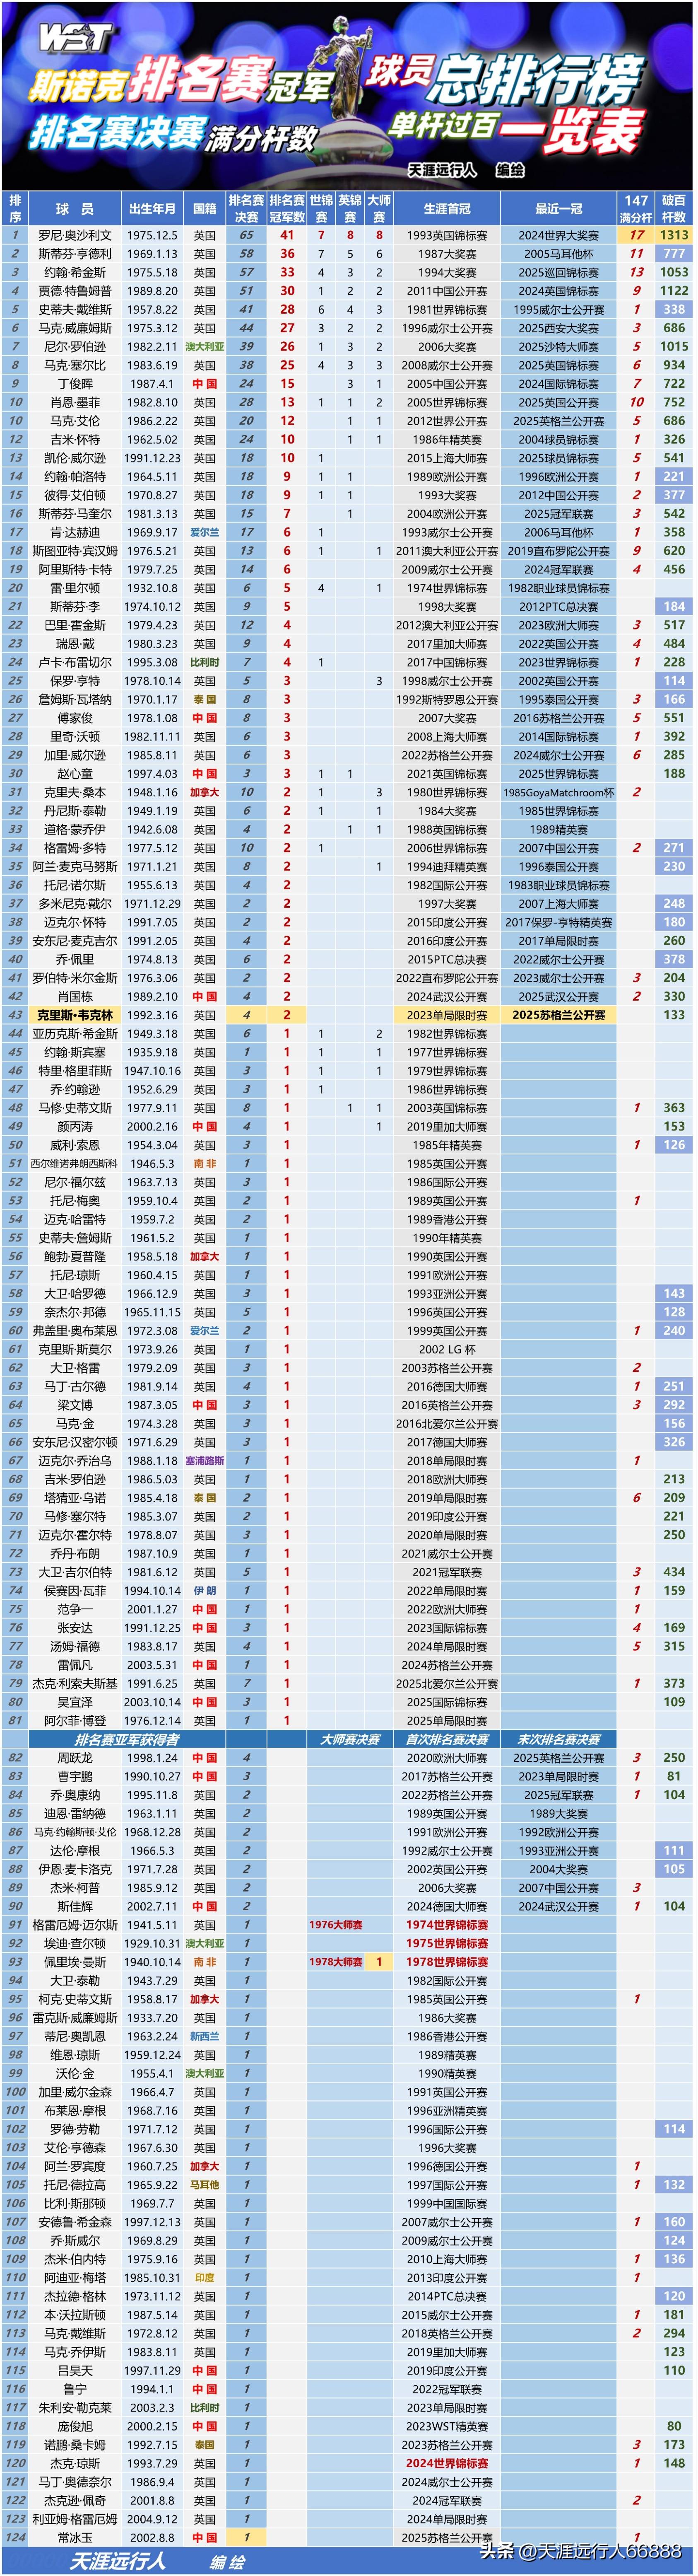Click the 出生年月 column header

152,209
